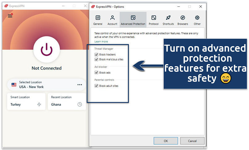Image resolution: width=249 pixels, height=150 pixels.
Task: Open the Browsers tab label
Action: pyautogui.click(x=183, y=24)
